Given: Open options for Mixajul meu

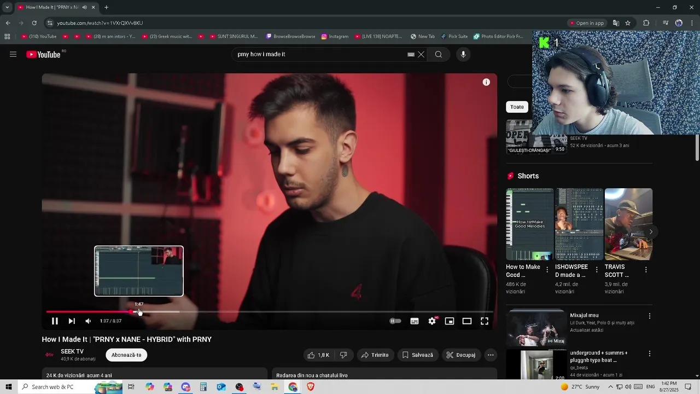Looking at the screenshot, I should click(650, 316).
